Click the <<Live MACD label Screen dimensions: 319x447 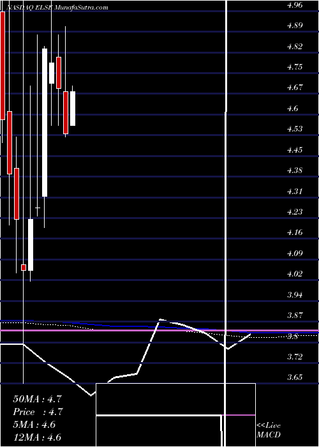[x=269, y=430]
